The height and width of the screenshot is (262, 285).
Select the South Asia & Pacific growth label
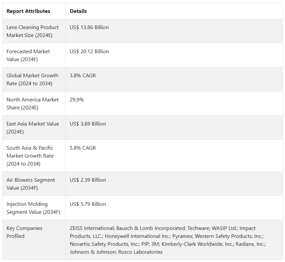[x=30, y=156]
